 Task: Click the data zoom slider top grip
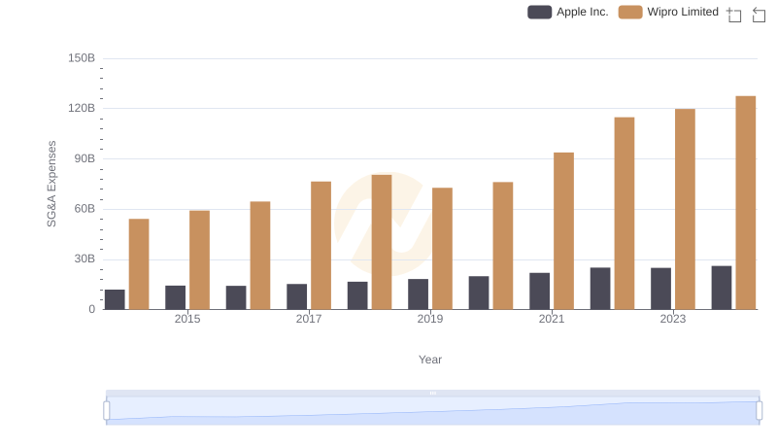click(x=432, y=393)
